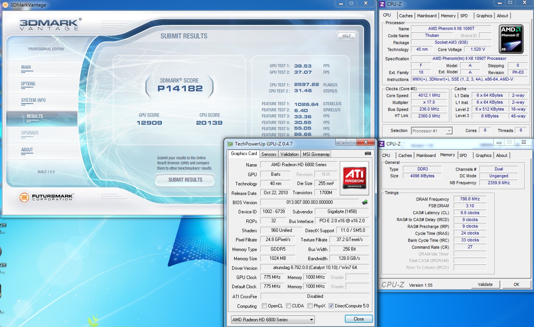Enable the OpenCL checkbox
The height and width of the screenshot is (327, 534).
coord(264,306)
